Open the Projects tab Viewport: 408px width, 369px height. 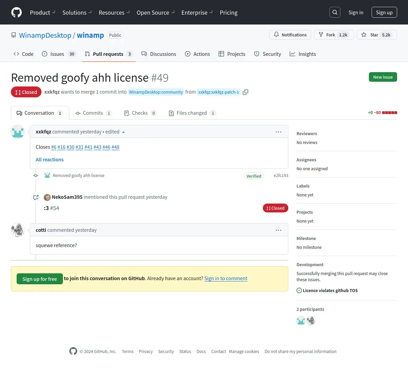[x=232, y=54]
